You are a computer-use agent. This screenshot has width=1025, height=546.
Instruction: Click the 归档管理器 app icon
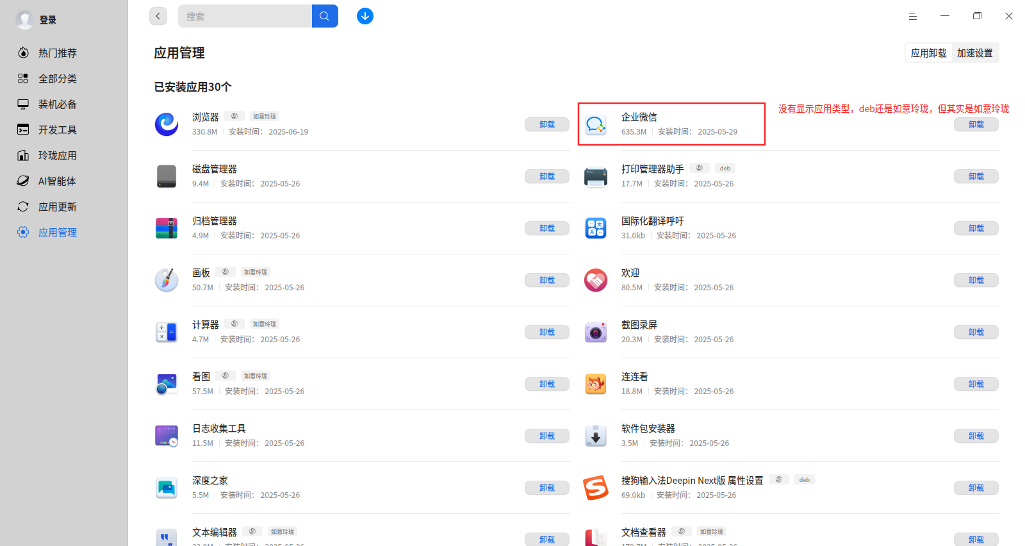(x=167, y=228)
